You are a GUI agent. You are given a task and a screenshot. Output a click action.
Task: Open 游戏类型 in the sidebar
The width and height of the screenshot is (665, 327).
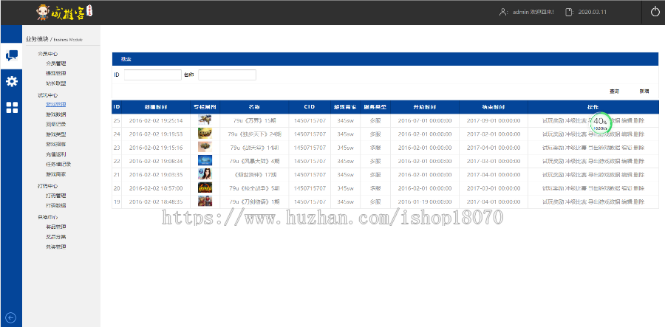pyautogui.click(x=56, y=134)
